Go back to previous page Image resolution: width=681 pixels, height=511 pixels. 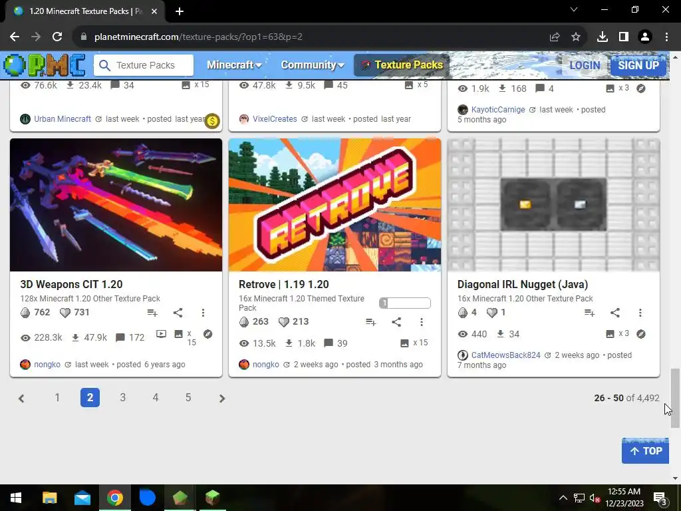click(15, 37)
